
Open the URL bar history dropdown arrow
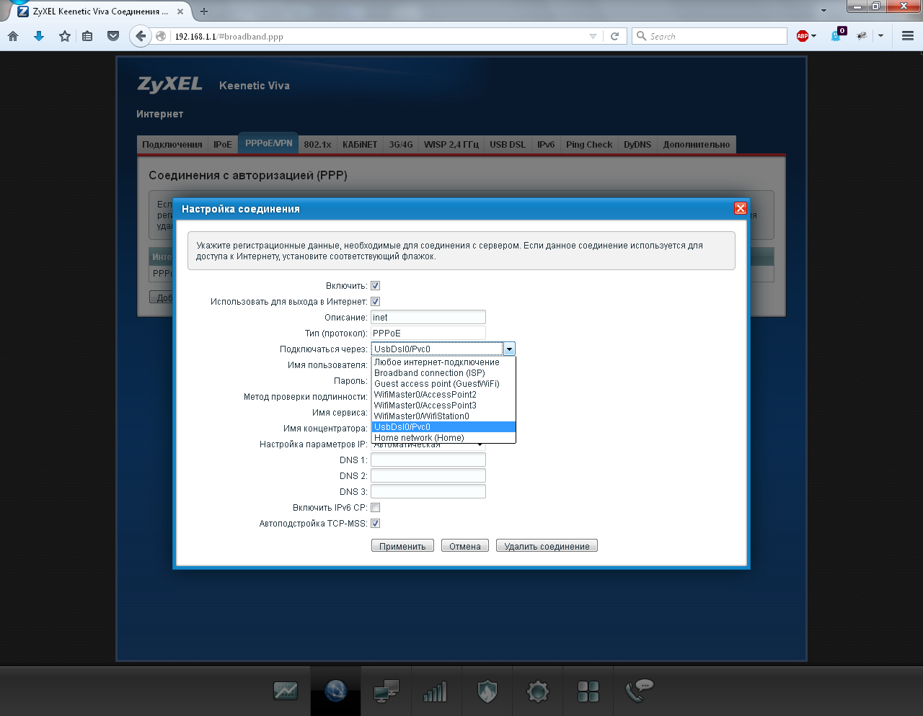click(x=593, y=36)
